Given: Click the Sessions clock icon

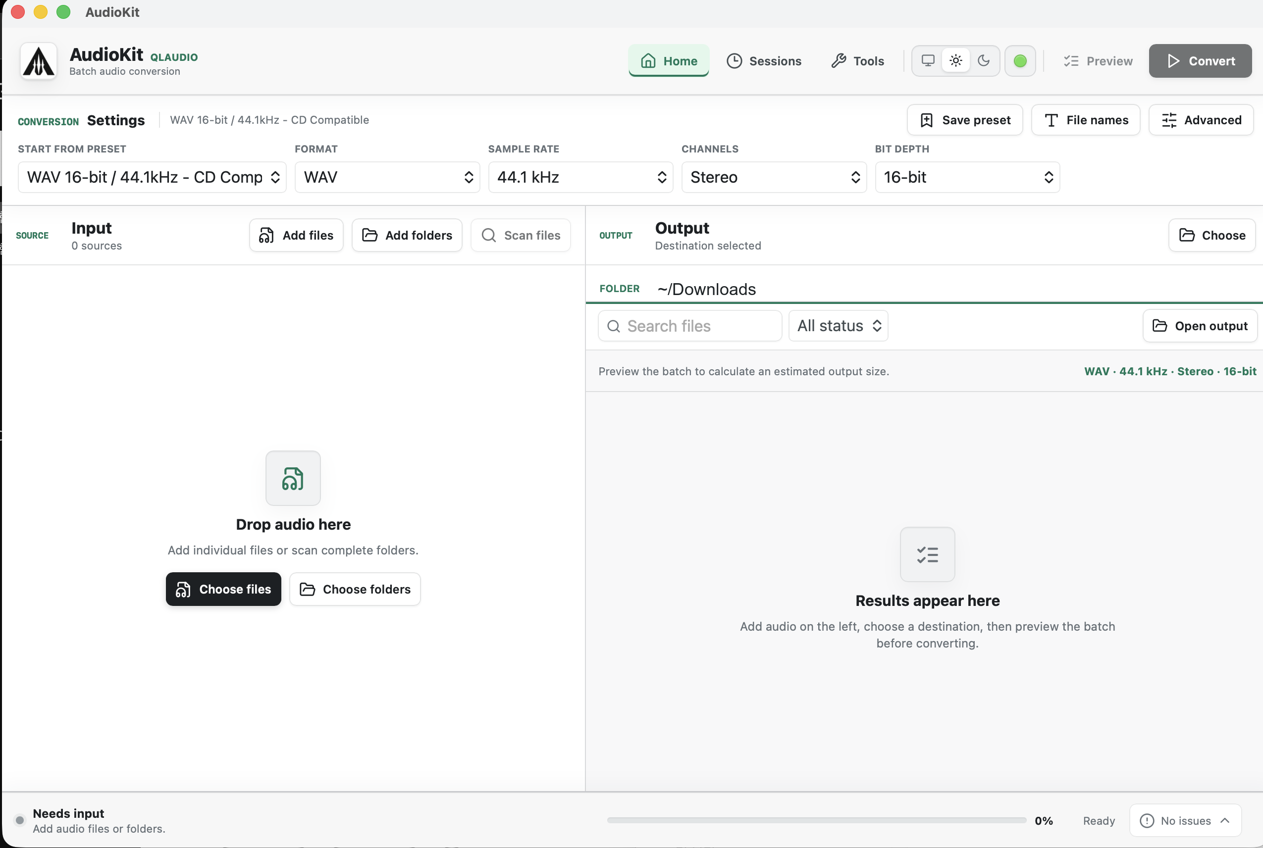Looking at the screenshot, I should pos(734,60).
